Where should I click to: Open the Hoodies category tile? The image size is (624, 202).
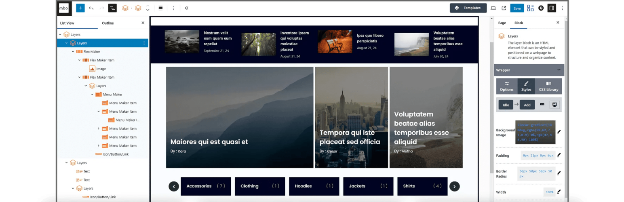click(314, 186)
